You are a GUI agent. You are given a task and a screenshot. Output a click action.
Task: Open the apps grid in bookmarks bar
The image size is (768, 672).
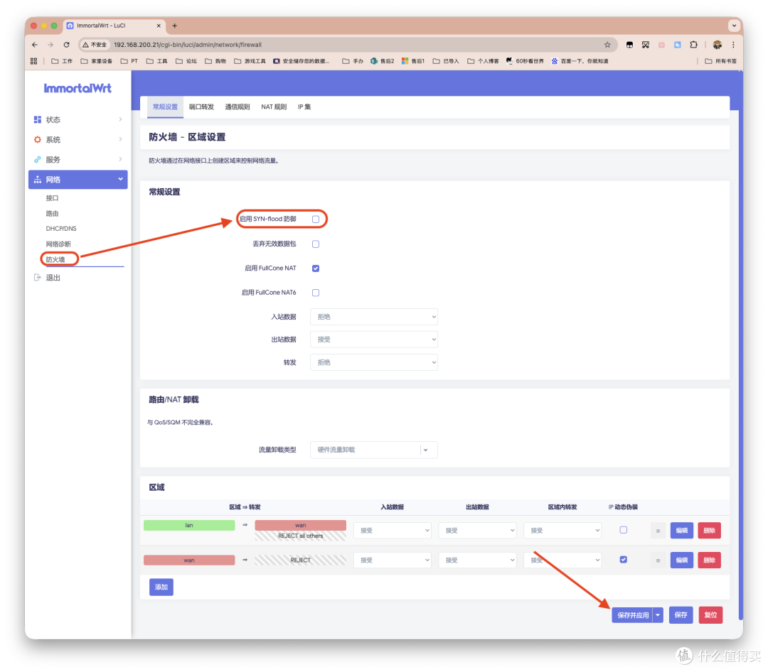coord(34,61)
